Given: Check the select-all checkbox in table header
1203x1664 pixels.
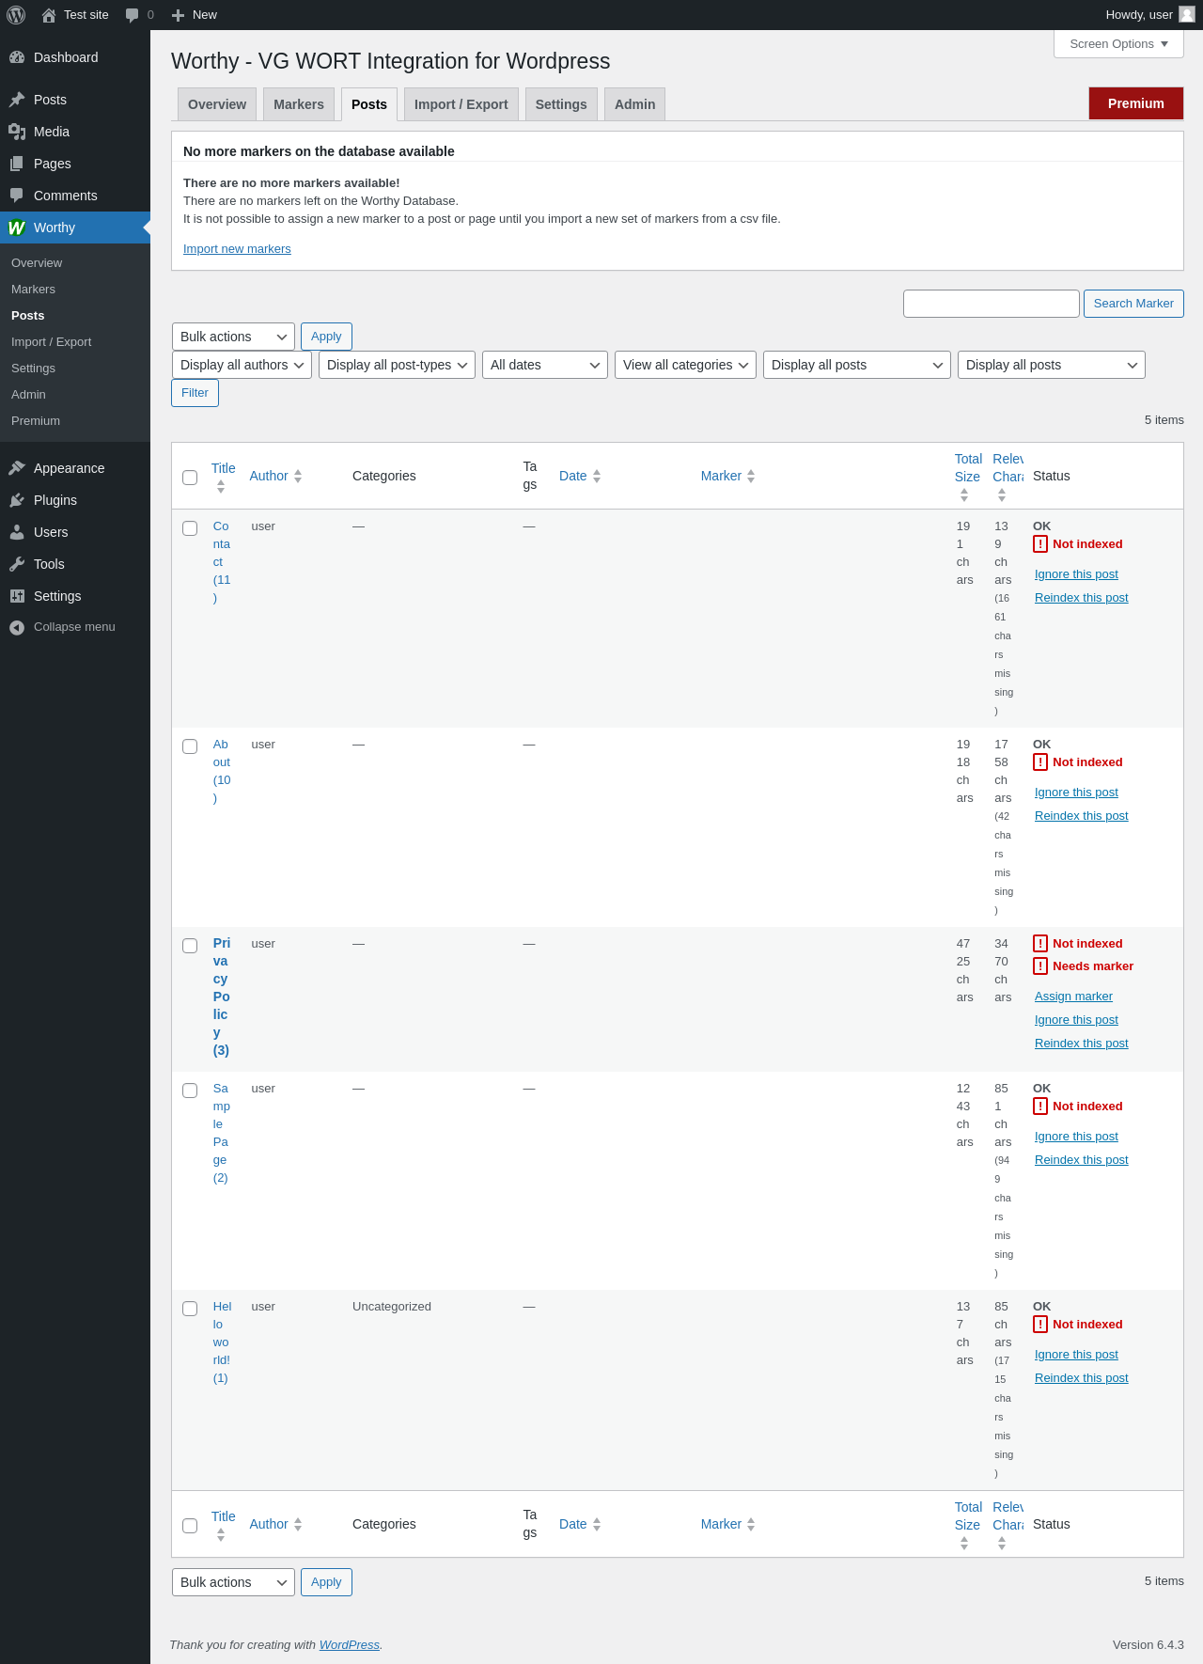Looking at the screenshot, I should click(x=190, y=478).
